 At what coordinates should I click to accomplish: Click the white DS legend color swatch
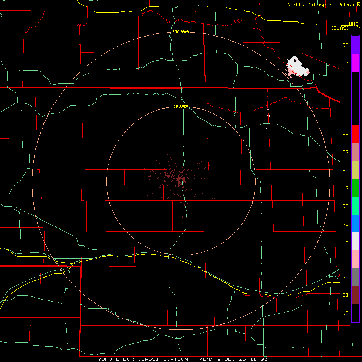355,241
